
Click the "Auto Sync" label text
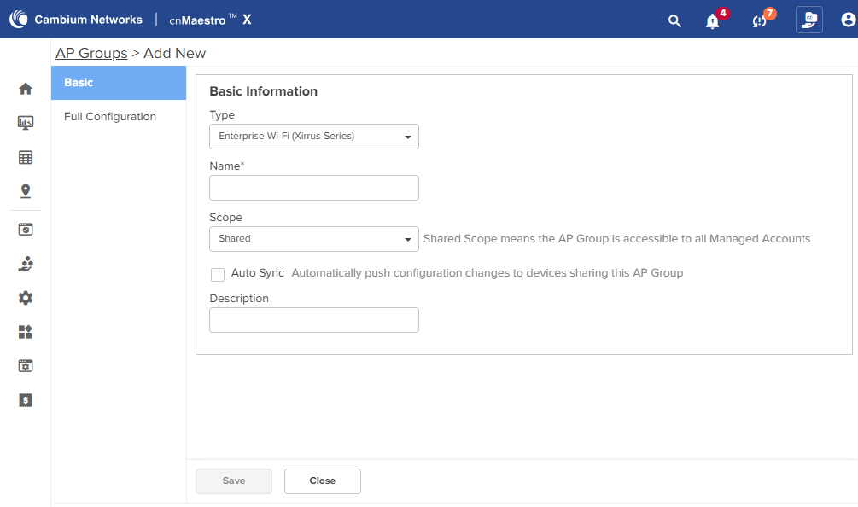point(257,273)
